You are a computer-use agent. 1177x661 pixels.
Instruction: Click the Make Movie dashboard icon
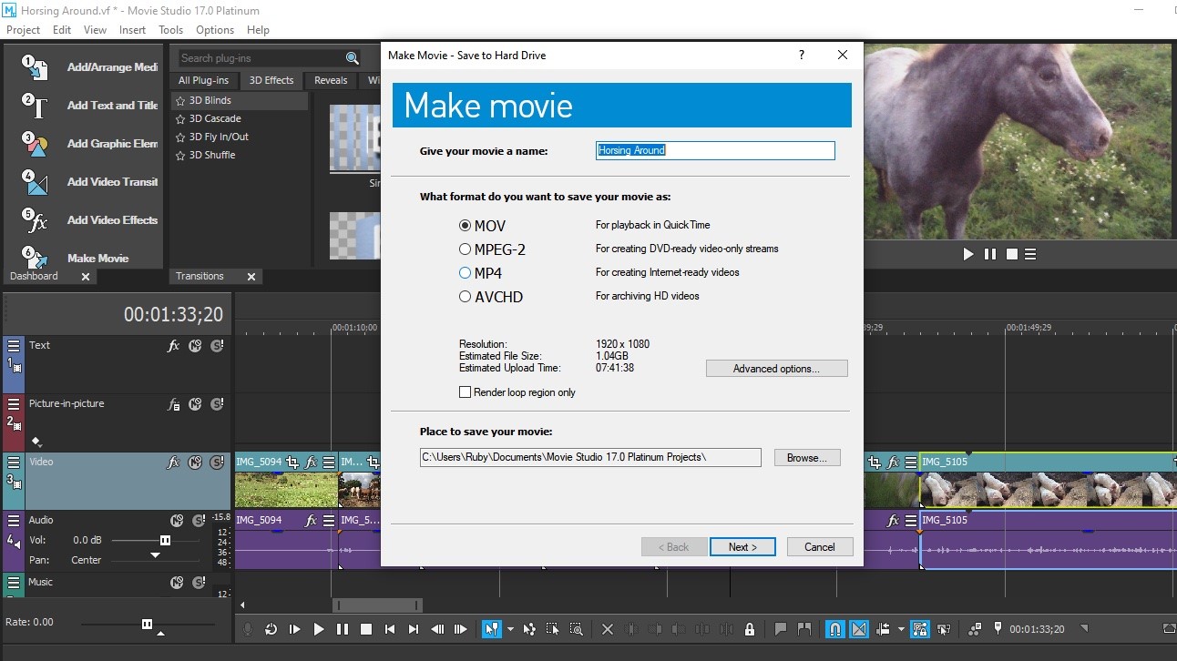point(35,258)
